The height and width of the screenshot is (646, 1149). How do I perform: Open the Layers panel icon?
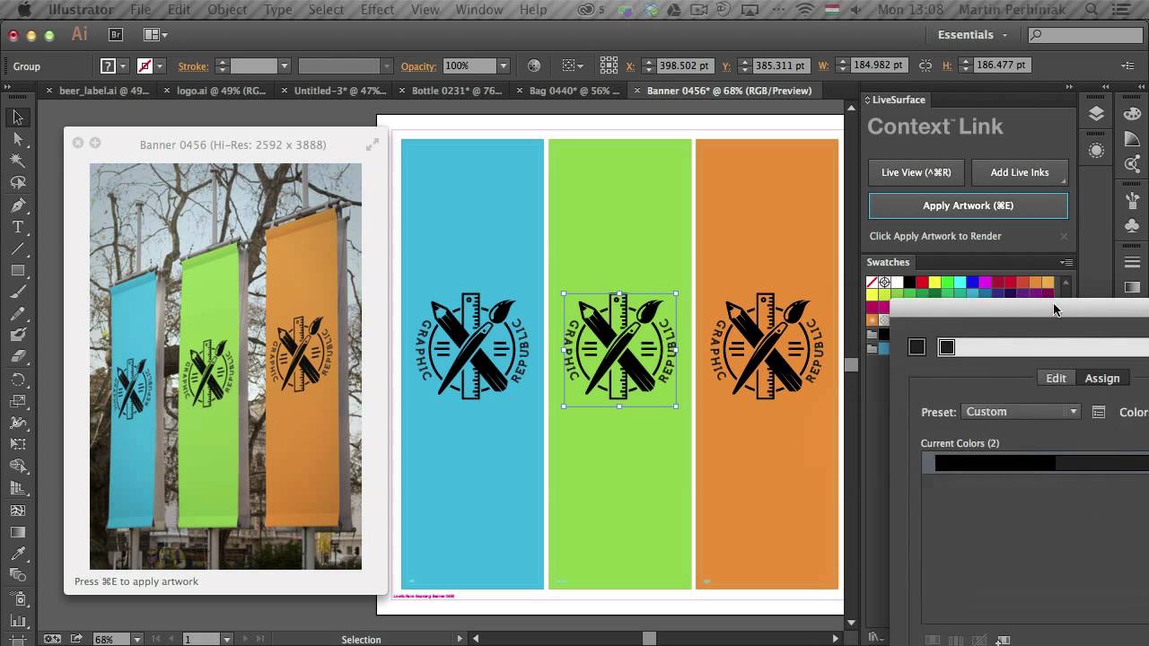coord(1096,114)
